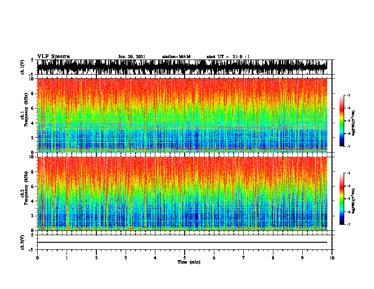Click the "start UT = 21:0 :1" header text
Screen dimensions: 374x289
(x=228, y=57)
